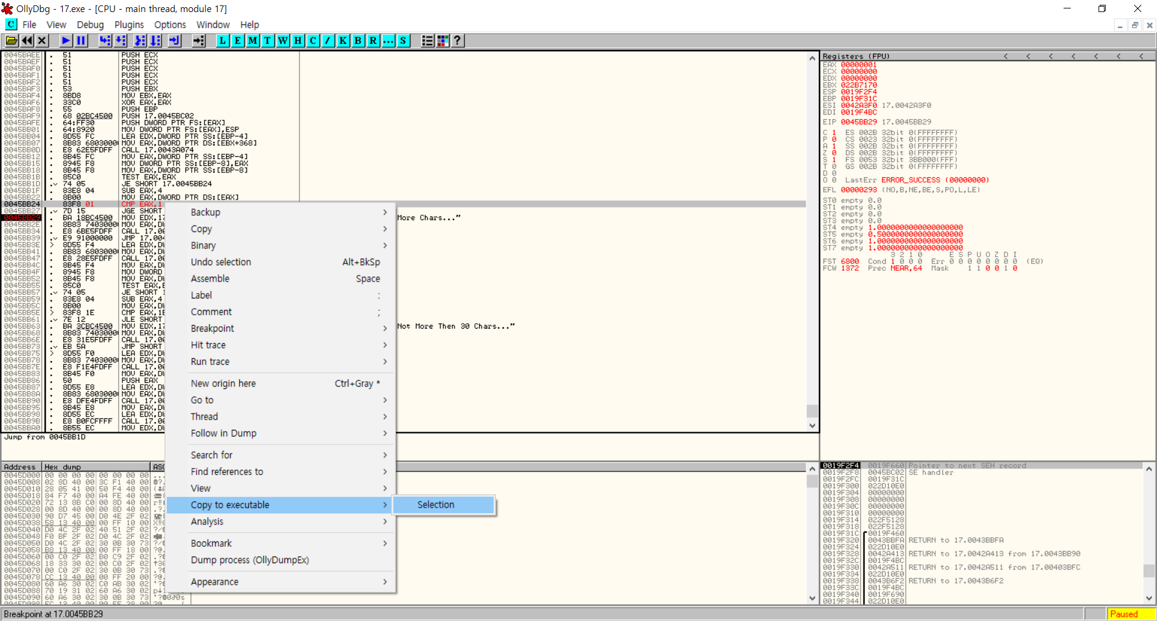Open the Log window with L button

tap(223, 40)
